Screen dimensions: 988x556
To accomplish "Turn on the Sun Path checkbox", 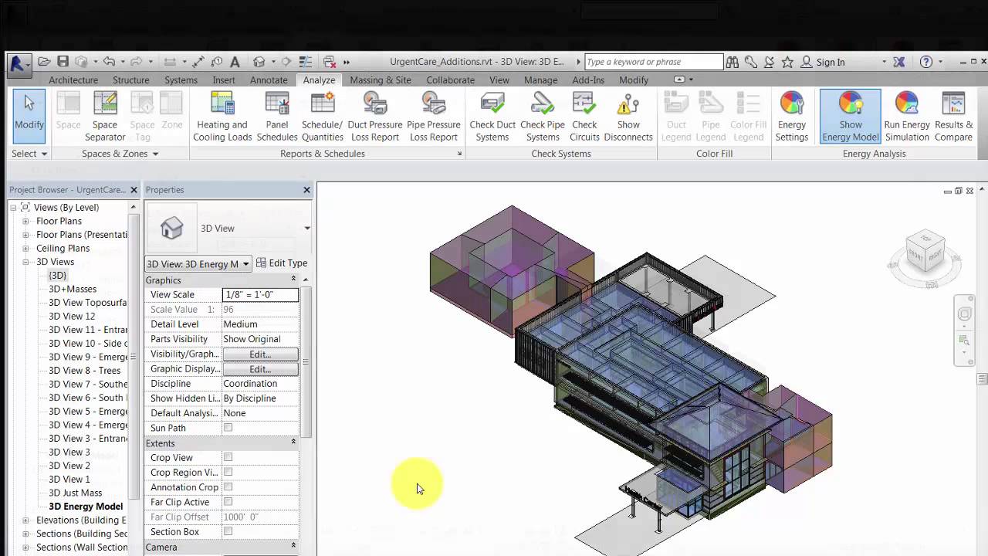I will 228,427.
